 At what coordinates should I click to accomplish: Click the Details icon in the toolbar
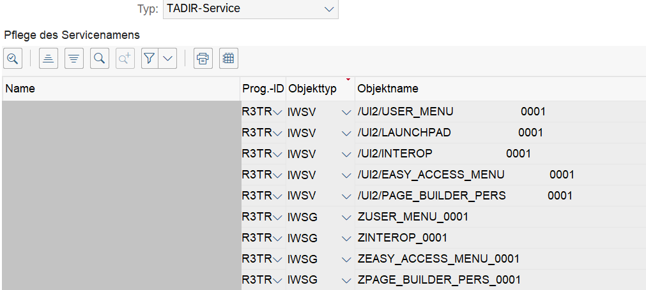click(x=13, y=59)
